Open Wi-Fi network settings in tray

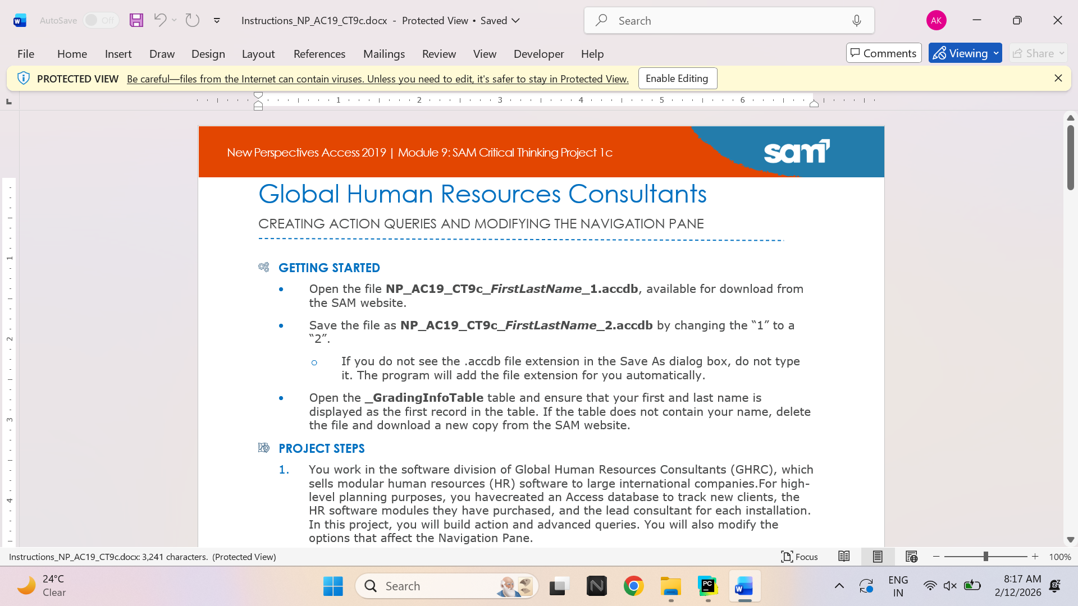(930, 586)
